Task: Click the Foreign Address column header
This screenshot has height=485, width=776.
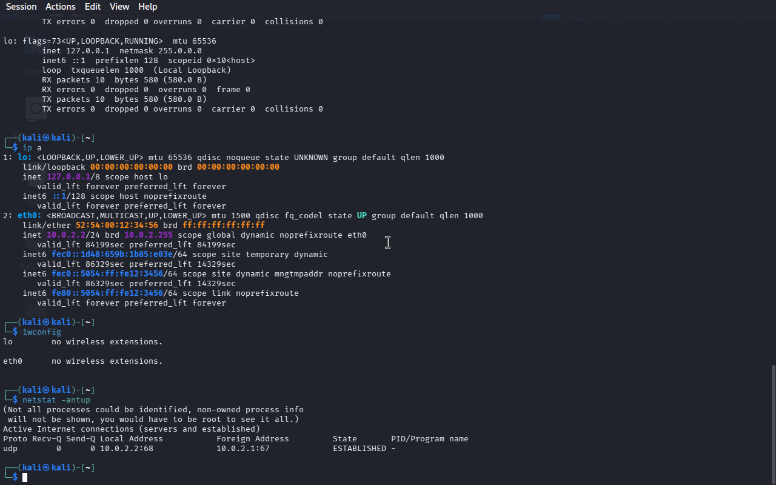Action: click(253, 439)
